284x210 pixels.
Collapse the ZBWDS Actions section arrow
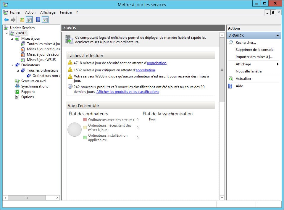point(277,35)
